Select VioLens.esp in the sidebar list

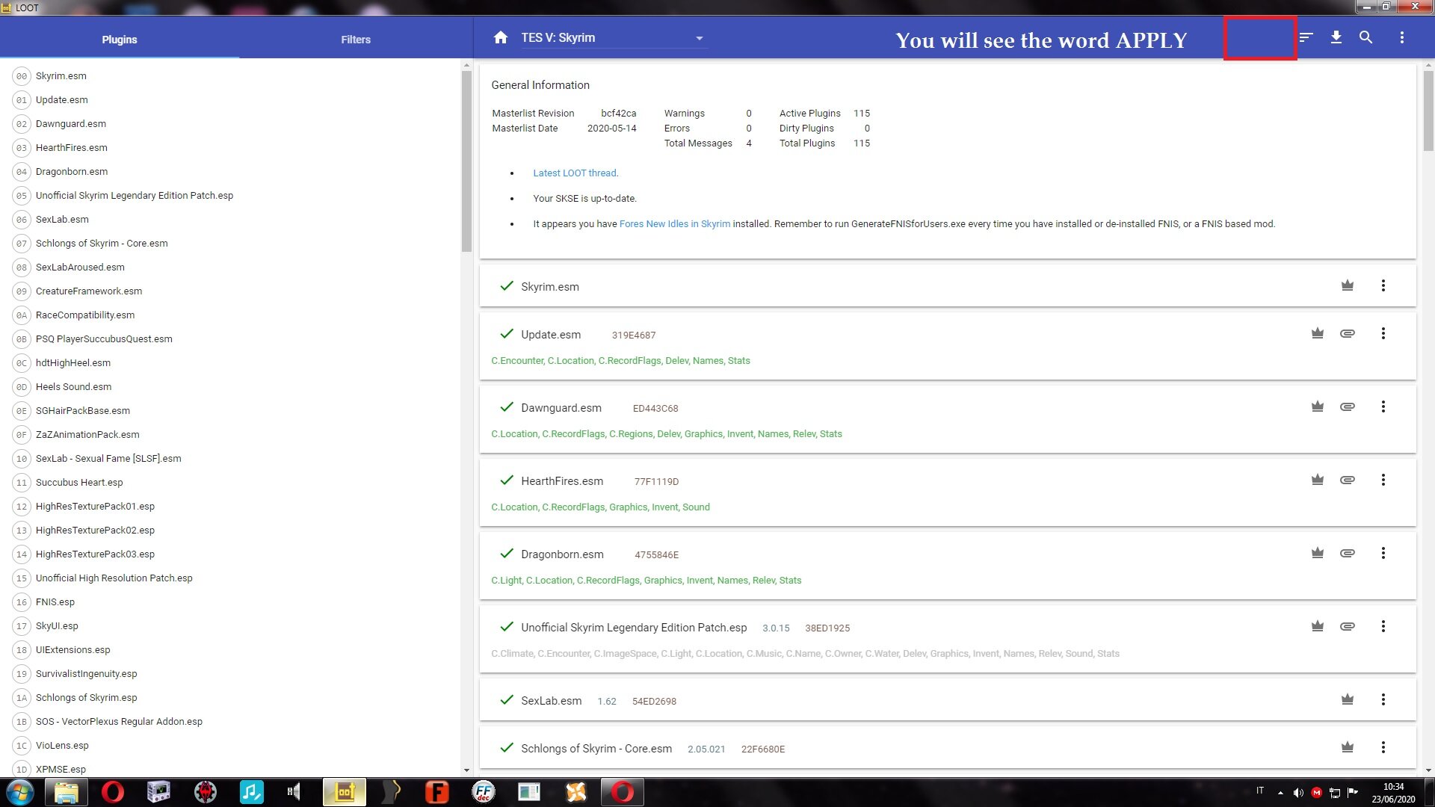click(232, 745)
